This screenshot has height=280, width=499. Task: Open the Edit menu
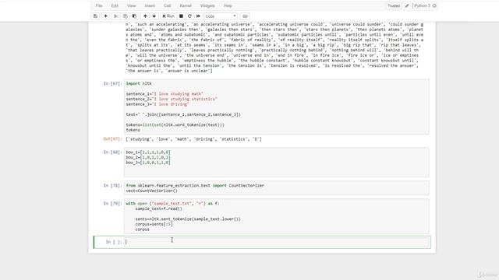click(x=115, y=5)
